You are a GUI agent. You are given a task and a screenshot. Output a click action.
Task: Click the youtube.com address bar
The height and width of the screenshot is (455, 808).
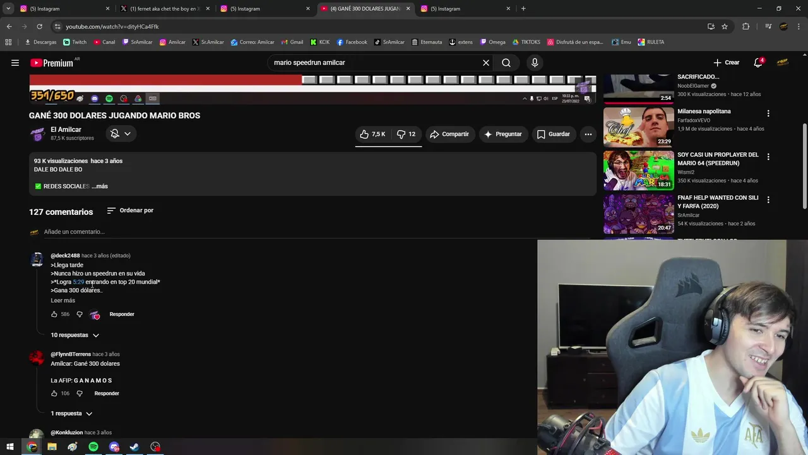tap(379, 27)
